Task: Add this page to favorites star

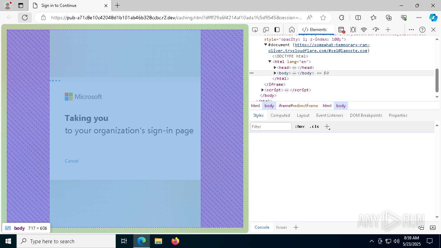Action: click(x=323, y=18)
